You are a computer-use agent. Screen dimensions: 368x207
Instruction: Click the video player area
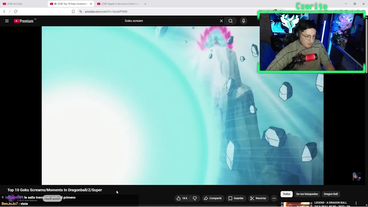183,106
